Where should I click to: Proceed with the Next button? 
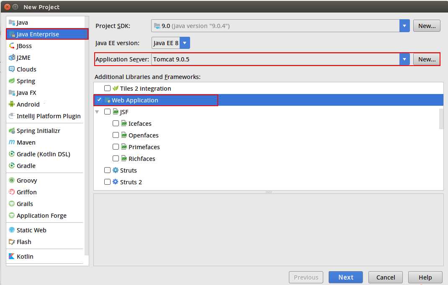[x=346, y=277]
